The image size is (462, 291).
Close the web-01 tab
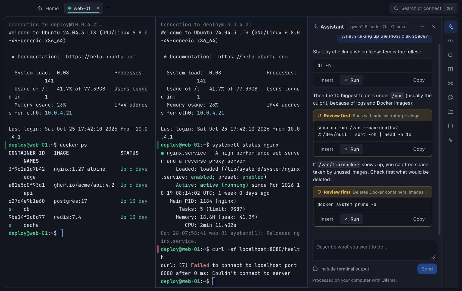click(98, 8)
